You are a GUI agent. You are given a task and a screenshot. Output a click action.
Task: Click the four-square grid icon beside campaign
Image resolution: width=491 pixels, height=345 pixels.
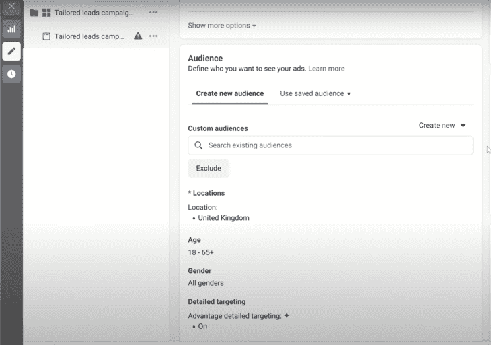point(46,13)
